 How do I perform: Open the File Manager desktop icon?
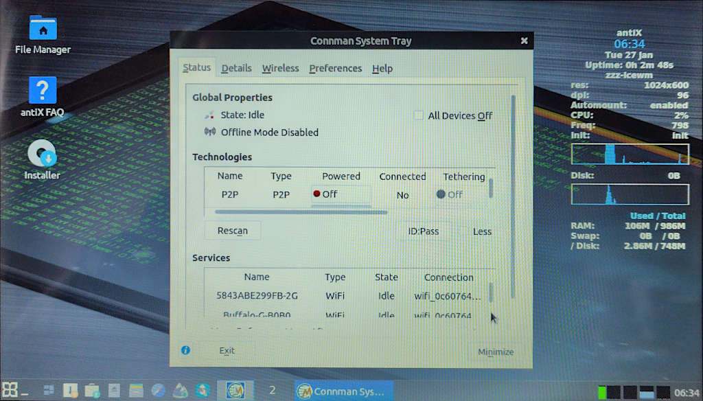click(43, 29)
